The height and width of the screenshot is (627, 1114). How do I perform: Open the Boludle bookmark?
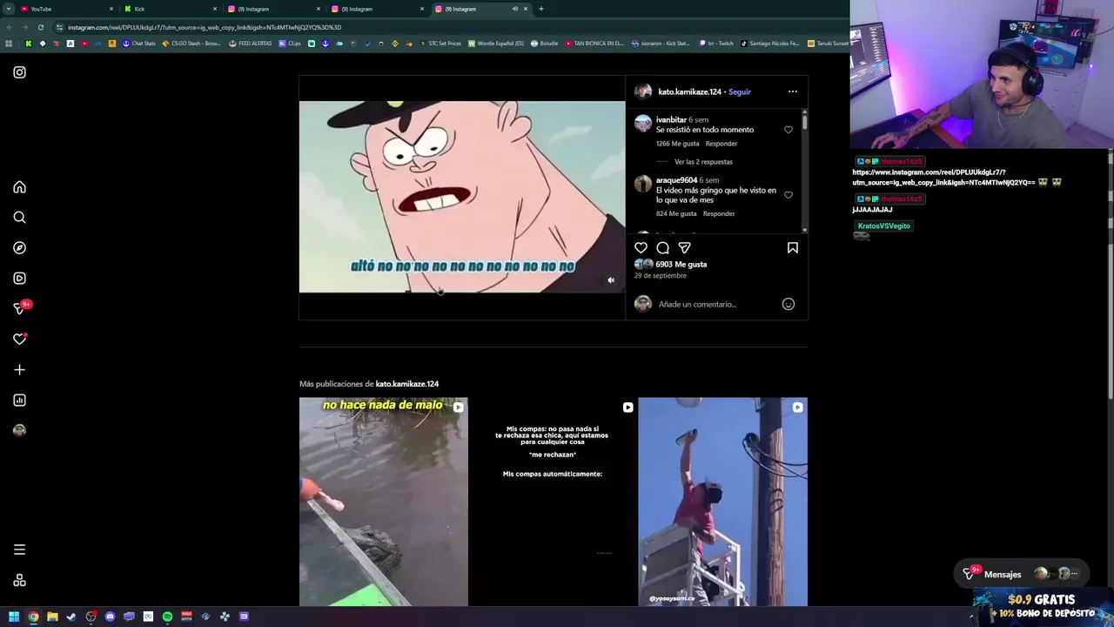pyautogui.click(x=544, y=44)
